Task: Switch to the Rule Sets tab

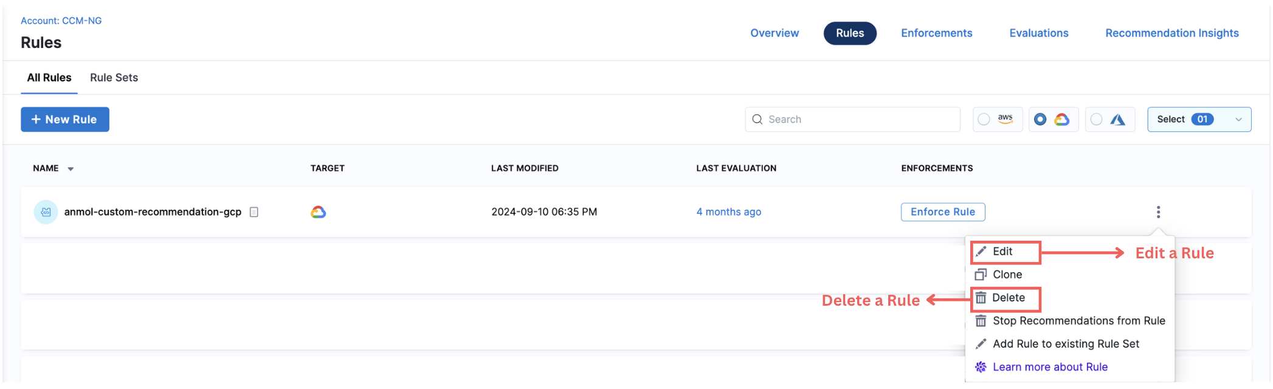Action: click(x=114, y=78)
